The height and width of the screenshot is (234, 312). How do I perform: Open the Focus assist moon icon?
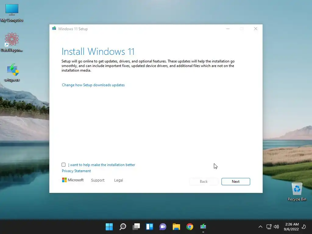pyautogui.click(x=304, y=227)
